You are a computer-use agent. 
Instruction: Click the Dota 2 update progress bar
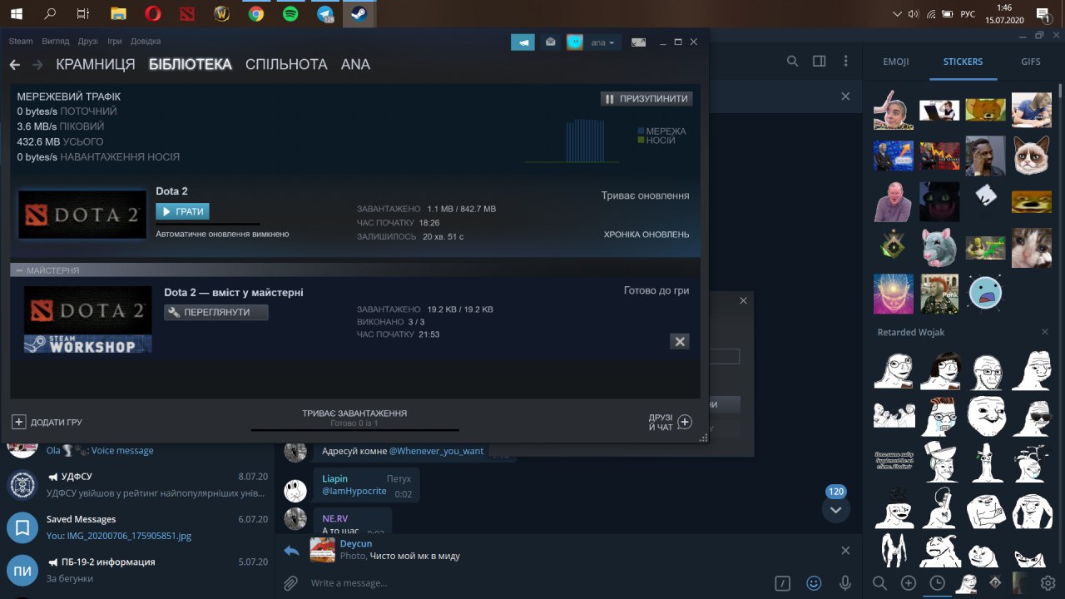[208, 224]
